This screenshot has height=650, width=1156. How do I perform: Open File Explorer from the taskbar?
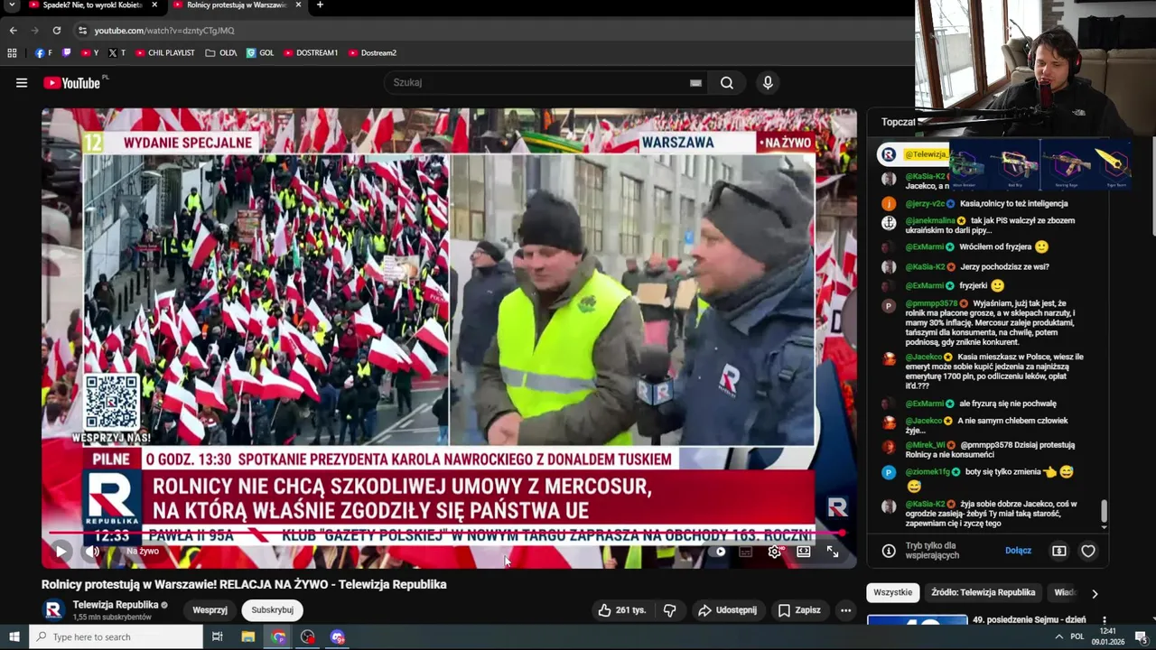248,636
